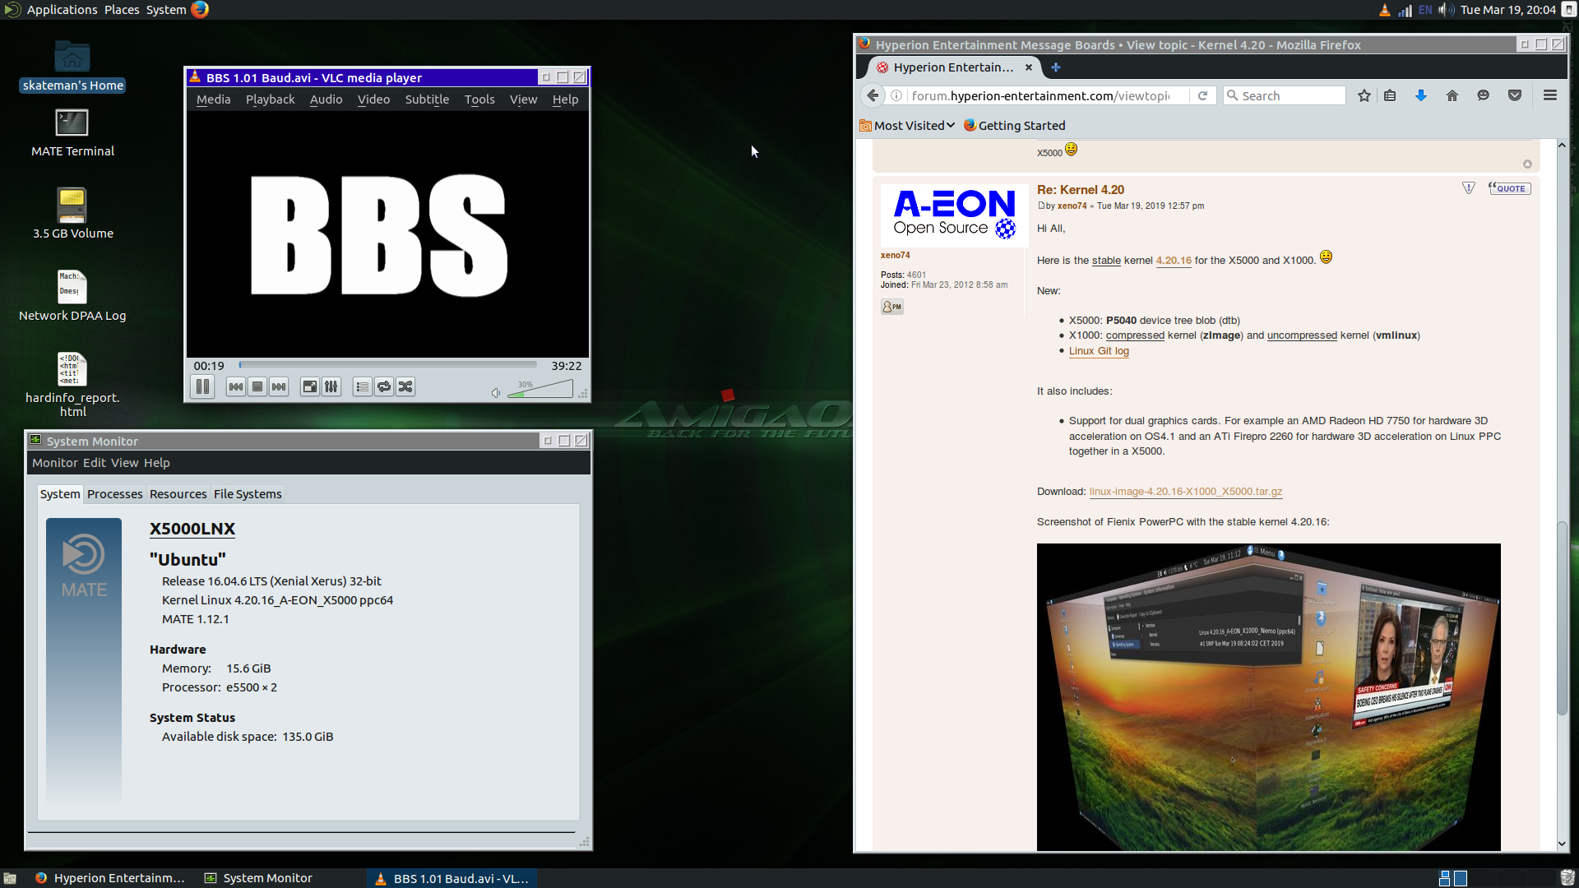Open Firefox hamburger menu

[1550, 95]
